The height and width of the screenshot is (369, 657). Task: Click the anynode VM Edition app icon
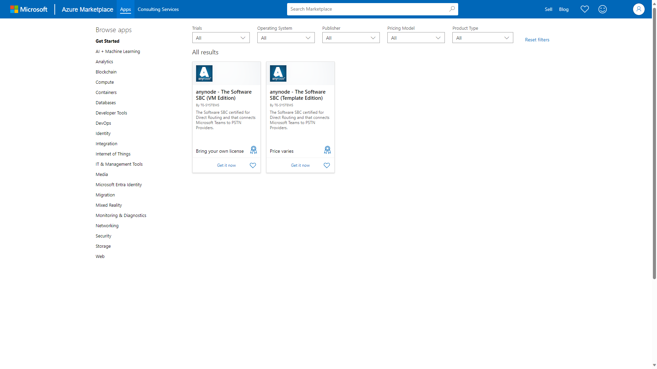pyautogui.click(x=204, y=73)
